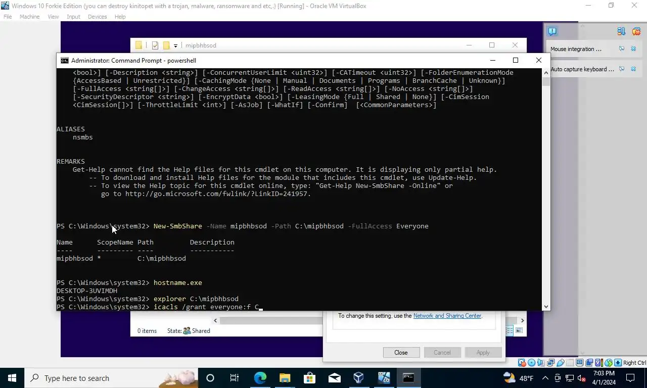Click the 'State: Shared' status text
The height and width of the screenshot is (388, 647).
pyautogui.click(x=189, y=331)
